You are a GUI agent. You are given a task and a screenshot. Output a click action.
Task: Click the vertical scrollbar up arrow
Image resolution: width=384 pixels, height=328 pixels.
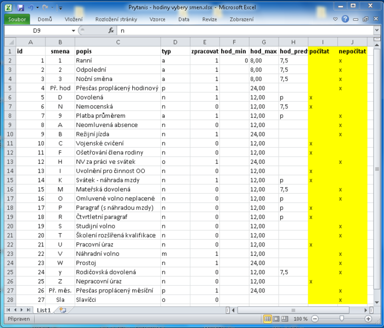(377, 45)
